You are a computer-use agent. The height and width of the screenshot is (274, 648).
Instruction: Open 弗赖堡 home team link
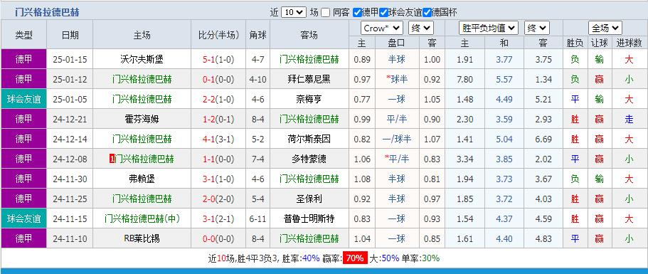(x=142, y=179)
